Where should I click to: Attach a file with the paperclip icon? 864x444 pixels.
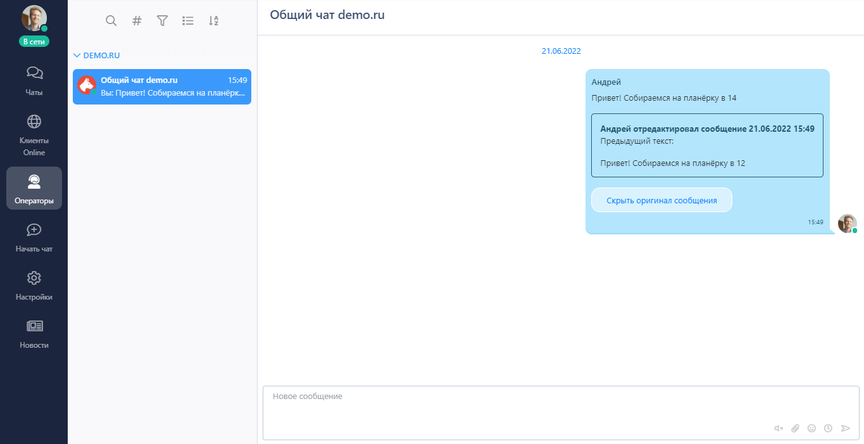pyautogui.click(x=796, y=428)
